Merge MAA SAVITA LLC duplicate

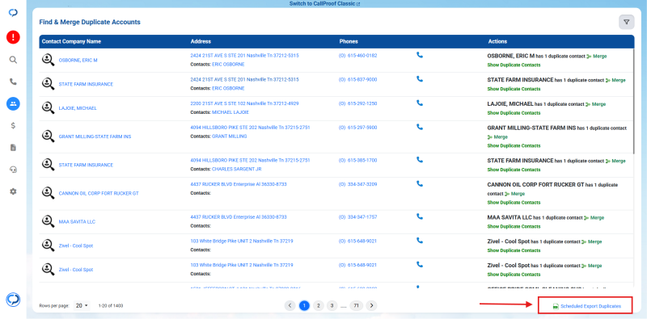pyautogui.click(x=594, y=217)
